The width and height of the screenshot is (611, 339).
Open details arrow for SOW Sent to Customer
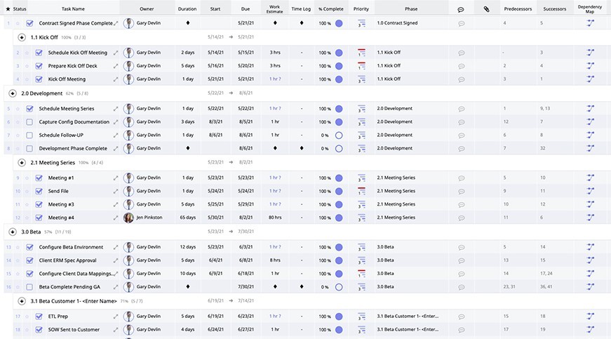(x=115, y=330)
